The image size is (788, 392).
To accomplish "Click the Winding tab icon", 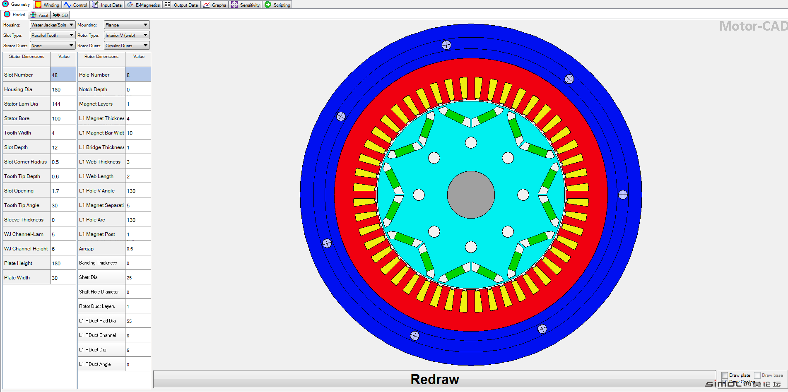I will [38, 5].
